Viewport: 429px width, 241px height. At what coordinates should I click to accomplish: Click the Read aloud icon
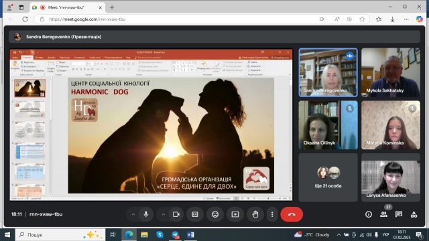coord(336,19)
